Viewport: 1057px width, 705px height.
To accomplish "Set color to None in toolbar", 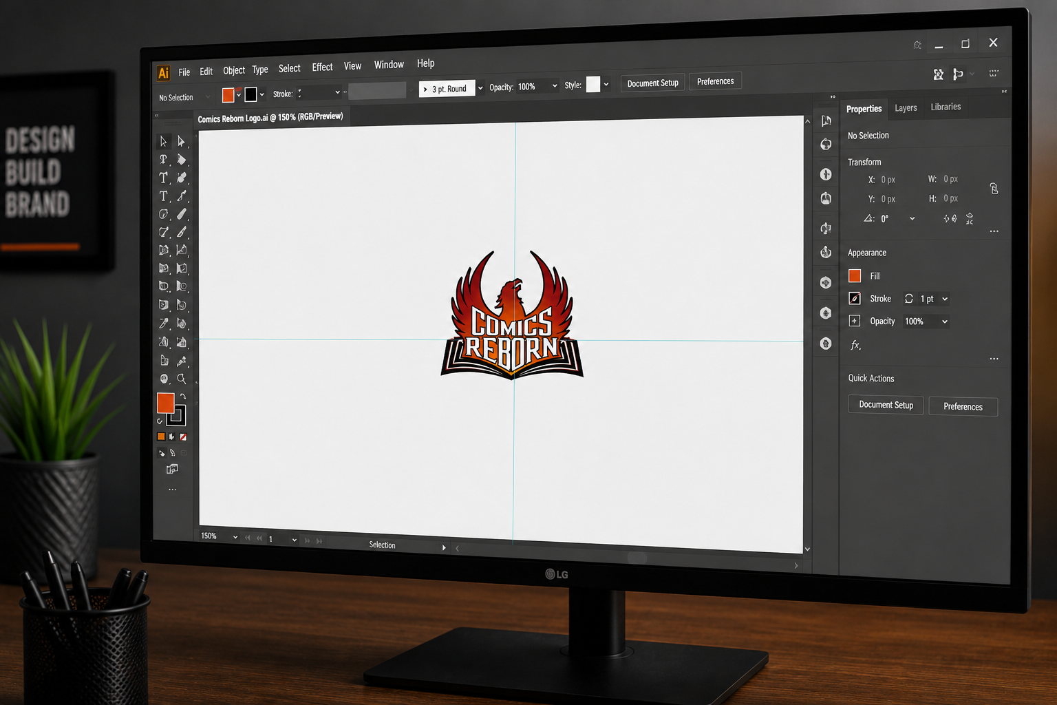I will 183,436.
